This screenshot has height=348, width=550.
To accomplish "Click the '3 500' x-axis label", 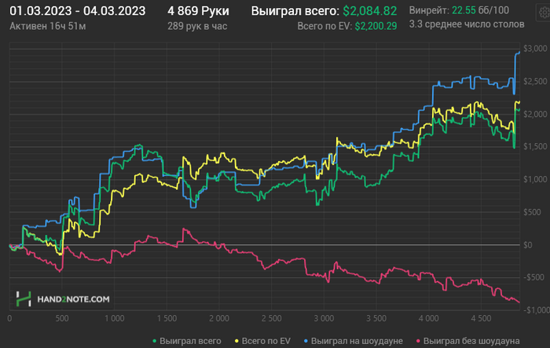I will pyautogui.click(x=376, y=318).
